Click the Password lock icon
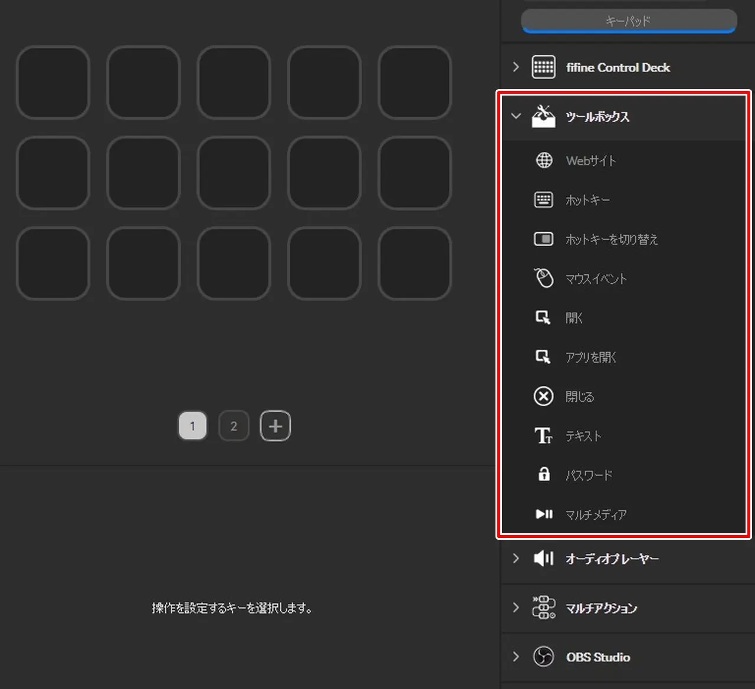The height and width of the screenshot is (689, 755). pos(544,474)
